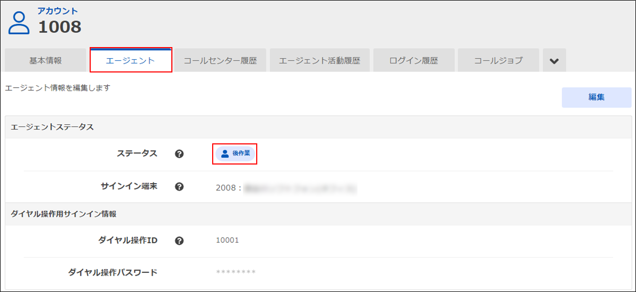636x292 pixels.
Task: Click the account user avatar icon
Action: 19,23
